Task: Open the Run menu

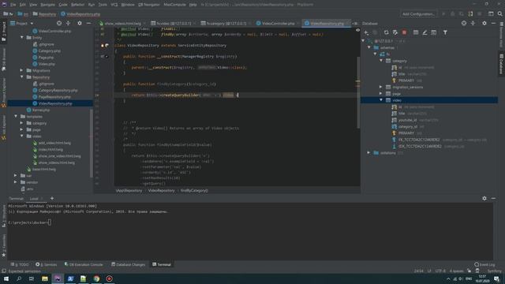Action: 92,5
